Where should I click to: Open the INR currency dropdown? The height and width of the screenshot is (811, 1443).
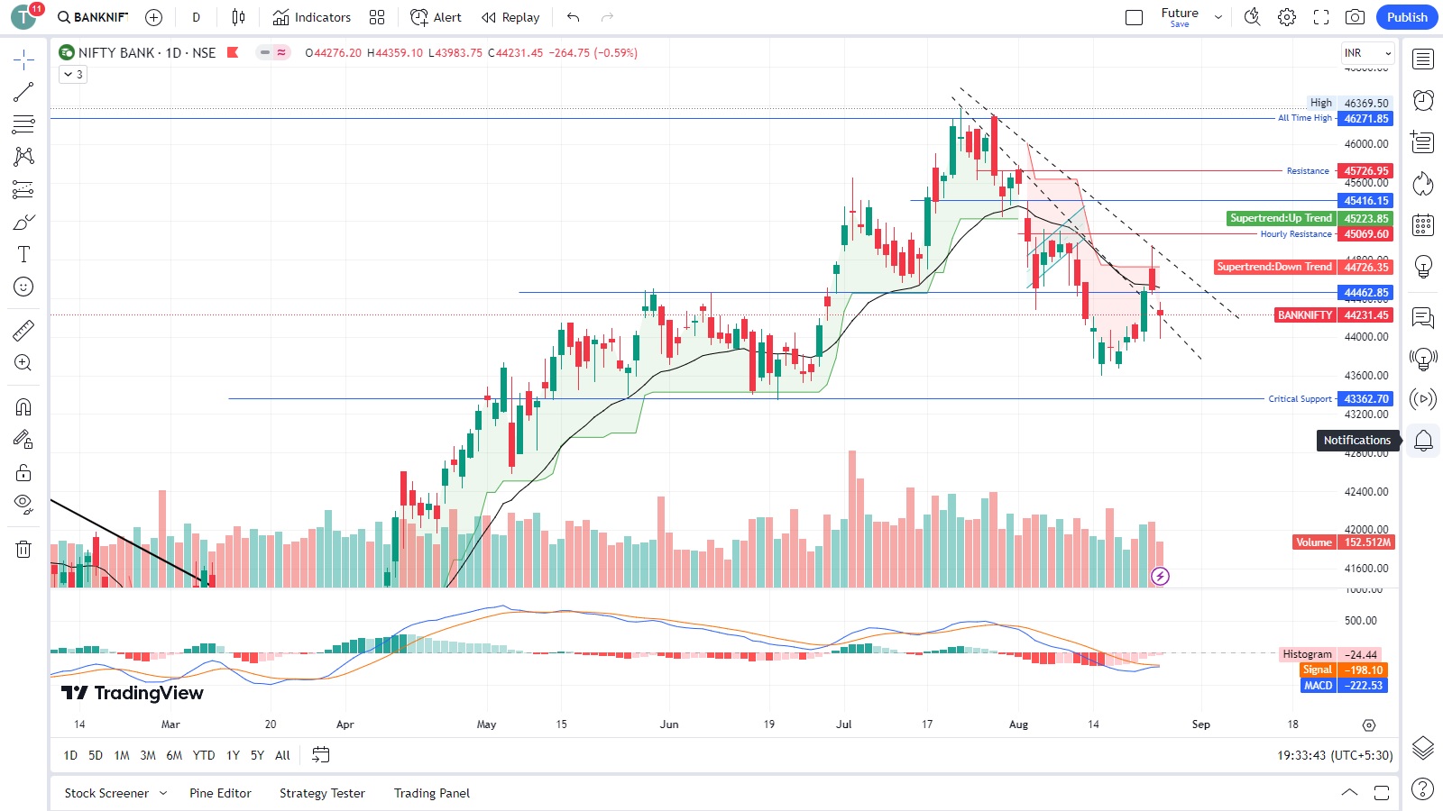(x=1368, y=53)
